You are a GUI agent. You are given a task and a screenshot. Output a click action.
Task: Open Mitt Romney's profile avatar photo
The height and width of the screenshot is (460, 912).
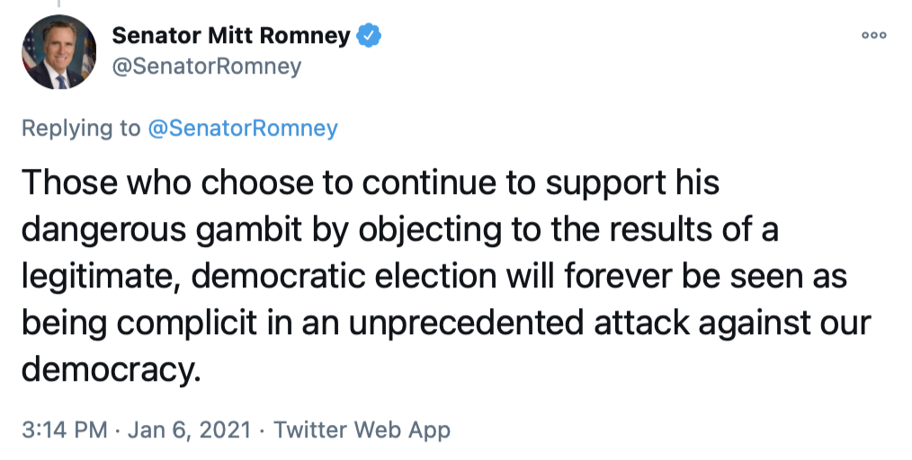pyautogui.click(x=59, y=52)
